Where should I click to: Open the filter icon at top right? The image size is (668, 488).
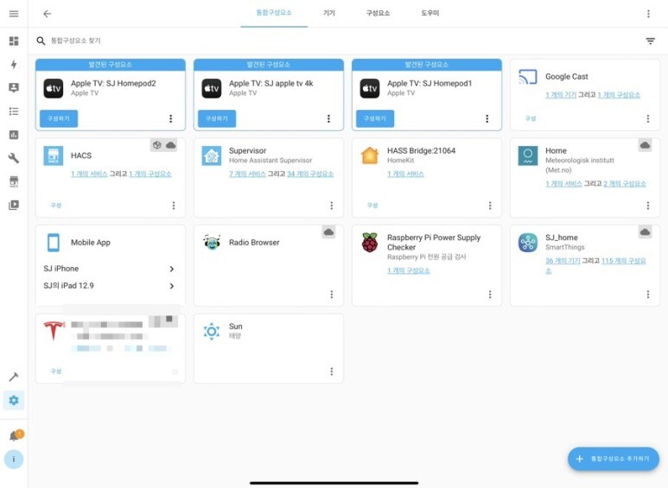click(x=650, y=41)
